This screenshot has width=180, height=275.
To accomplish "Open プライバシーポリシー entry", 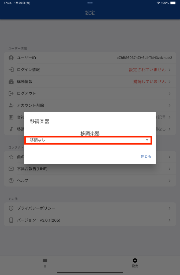I will point(90,208).
